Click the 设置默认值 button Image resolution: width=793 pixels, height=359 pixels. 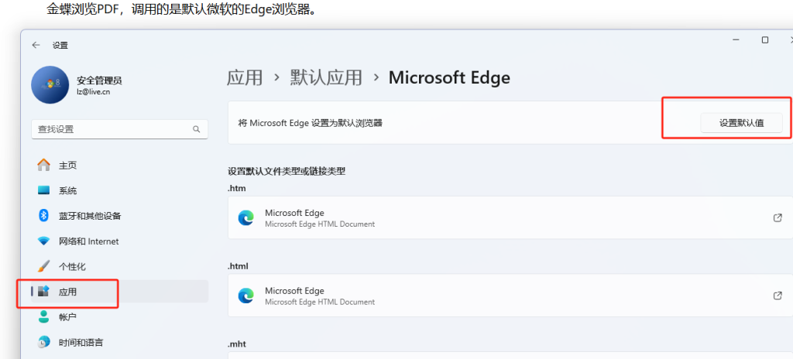tap(741, 123)
